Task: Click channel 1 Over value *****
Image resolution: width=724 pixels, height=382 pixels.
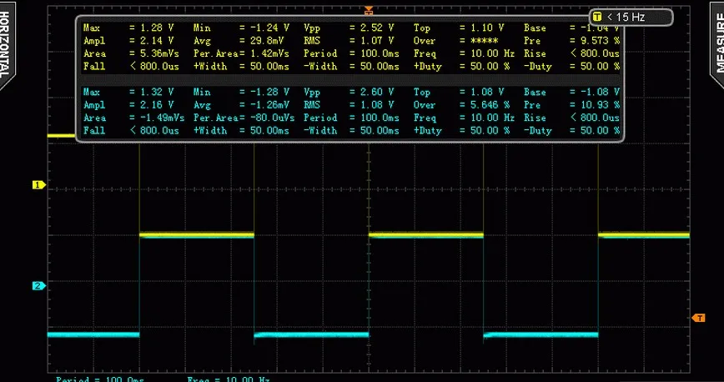Action: pos(485,41)
